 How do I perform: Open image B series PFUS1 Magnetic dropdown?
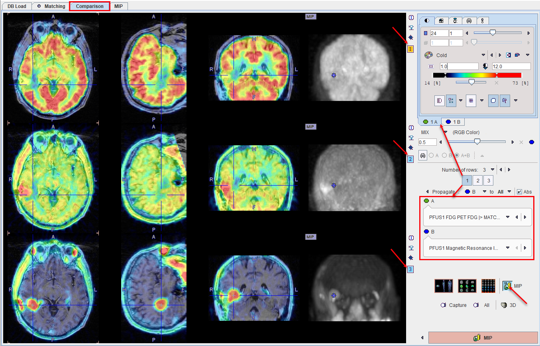(508, 248)
